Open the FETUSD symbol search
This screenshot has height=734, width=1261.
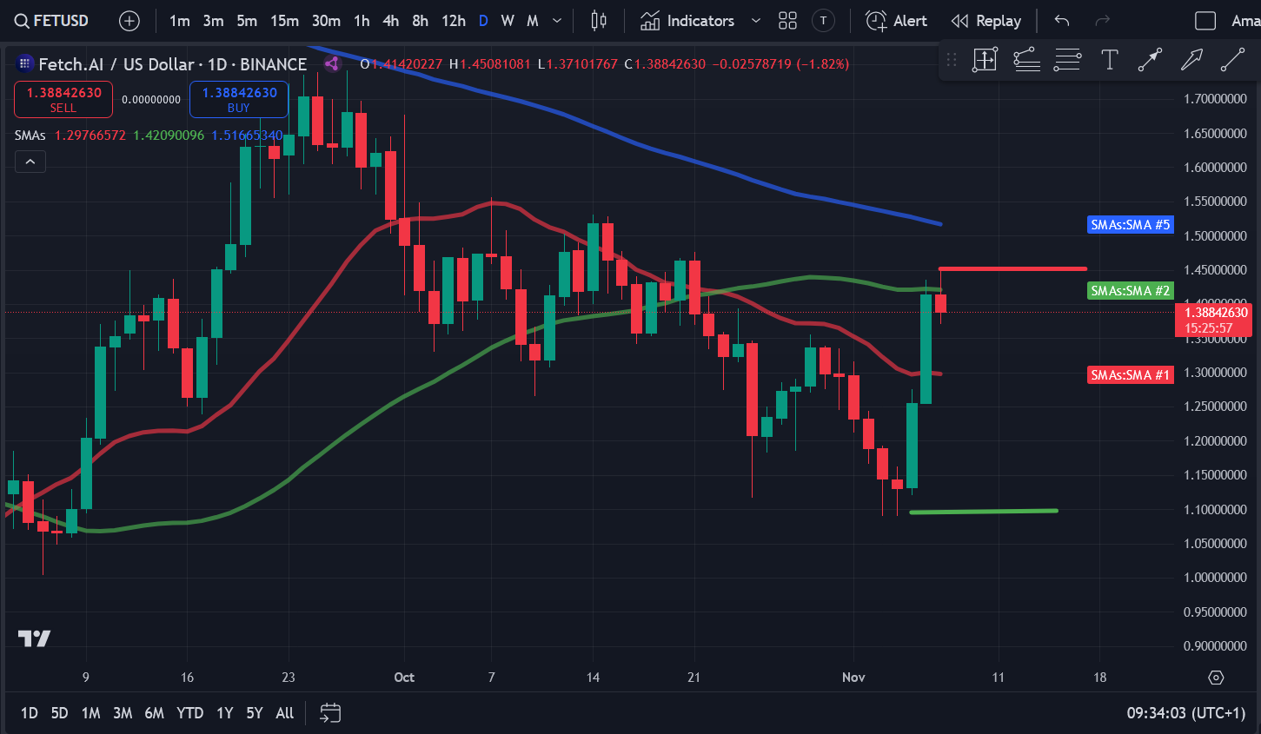[x=52, y=21]
